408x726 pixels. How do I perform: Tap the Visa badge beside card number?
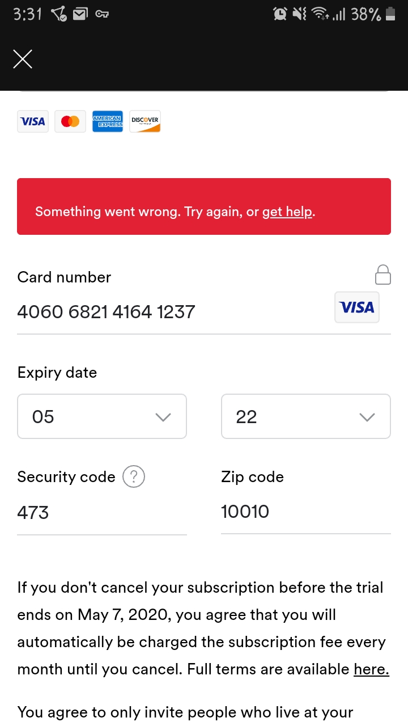tap(357, 307)
